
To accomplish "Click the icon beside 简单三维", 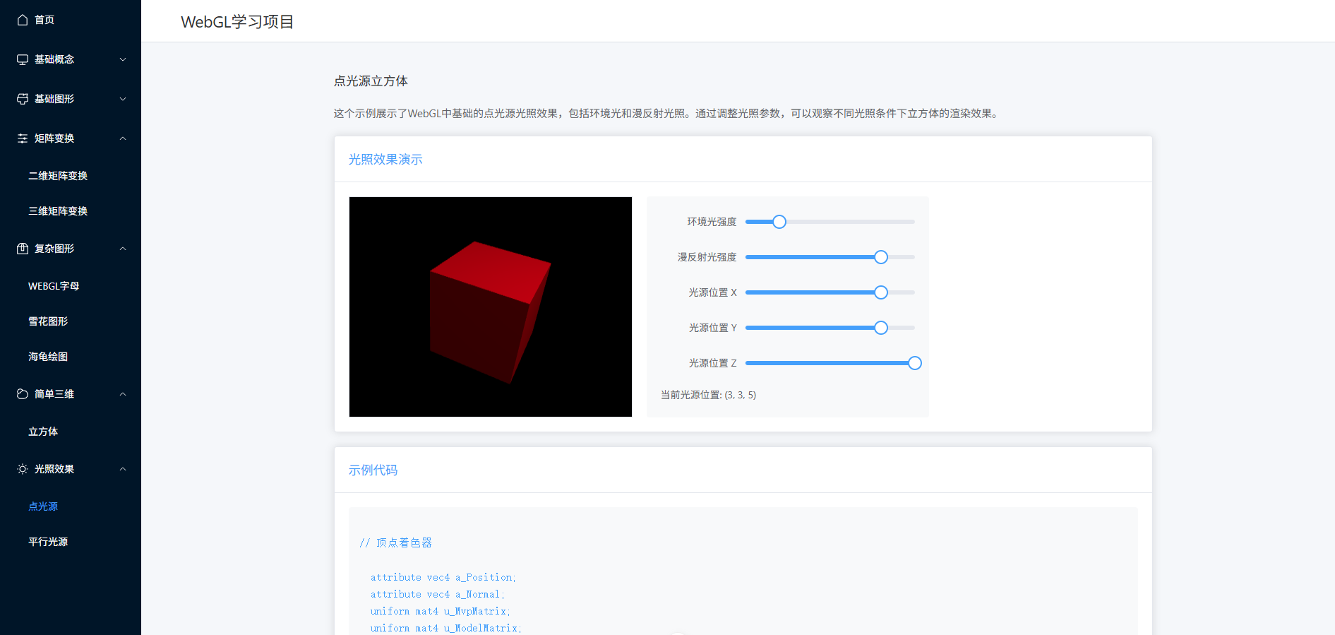I will 23,394.
